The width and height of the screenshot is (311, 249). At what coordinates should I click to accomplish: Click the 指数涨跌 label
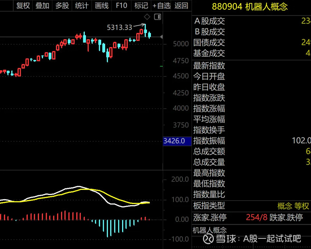pos(209,98)
